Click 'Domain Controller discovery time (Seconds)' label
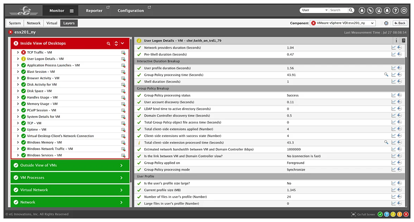 tap(177, 116)
